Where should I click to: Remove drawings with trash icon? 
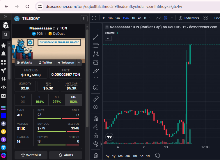[x=96, y=156]
